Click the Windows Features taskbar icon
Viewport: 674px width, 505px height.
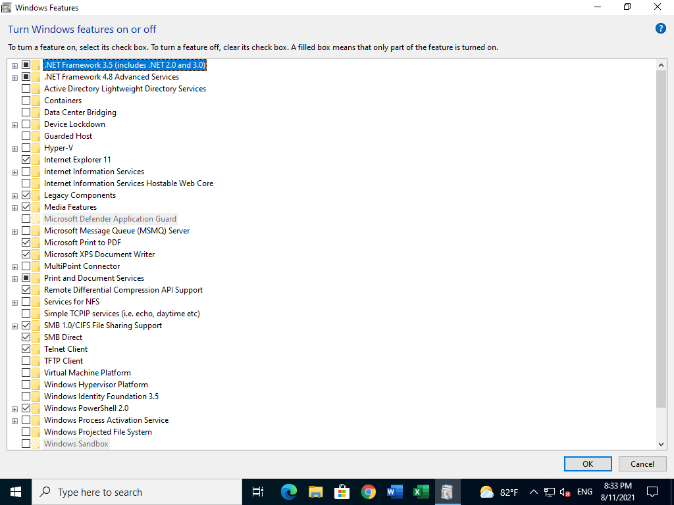coord(447,492)
